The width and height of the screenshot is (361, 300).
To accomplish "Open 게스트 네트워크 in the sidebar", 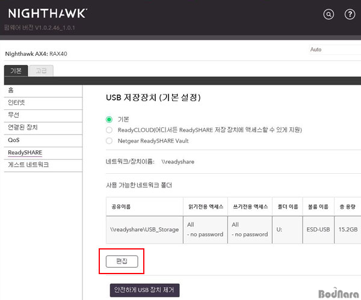I will point(43,165).
